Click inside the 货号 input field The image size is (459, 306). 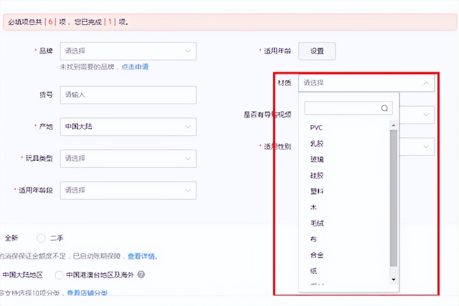pyautogui.click(x=128, y=95)
